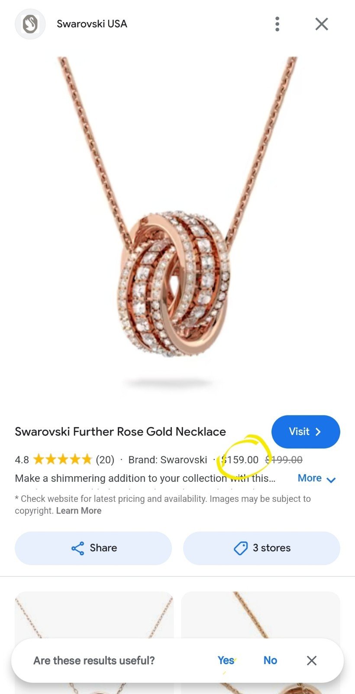Open the Learn More copyright link
355x694 pixels.
tap(79, 511)
